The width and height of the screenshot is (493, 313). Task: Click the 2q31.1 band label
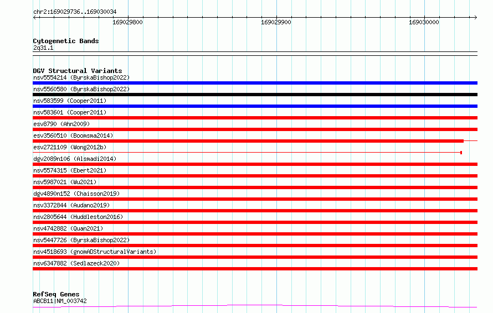(x=43, y=48)
